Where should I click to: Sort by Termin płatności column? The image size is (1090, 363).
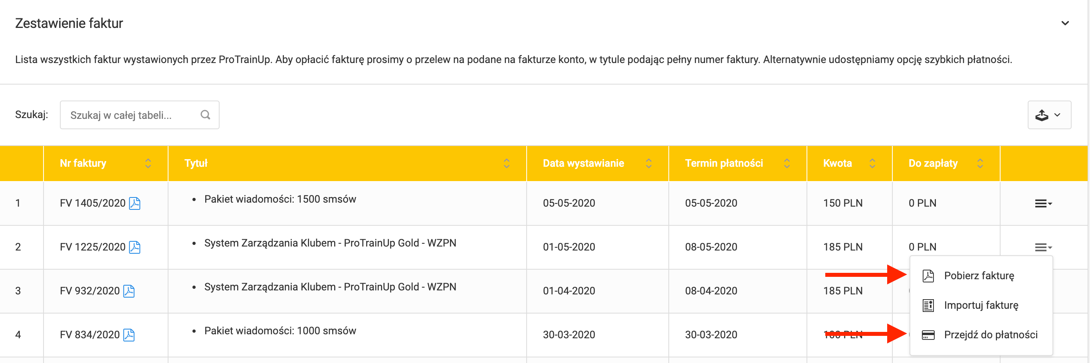[x=787, y=164]
